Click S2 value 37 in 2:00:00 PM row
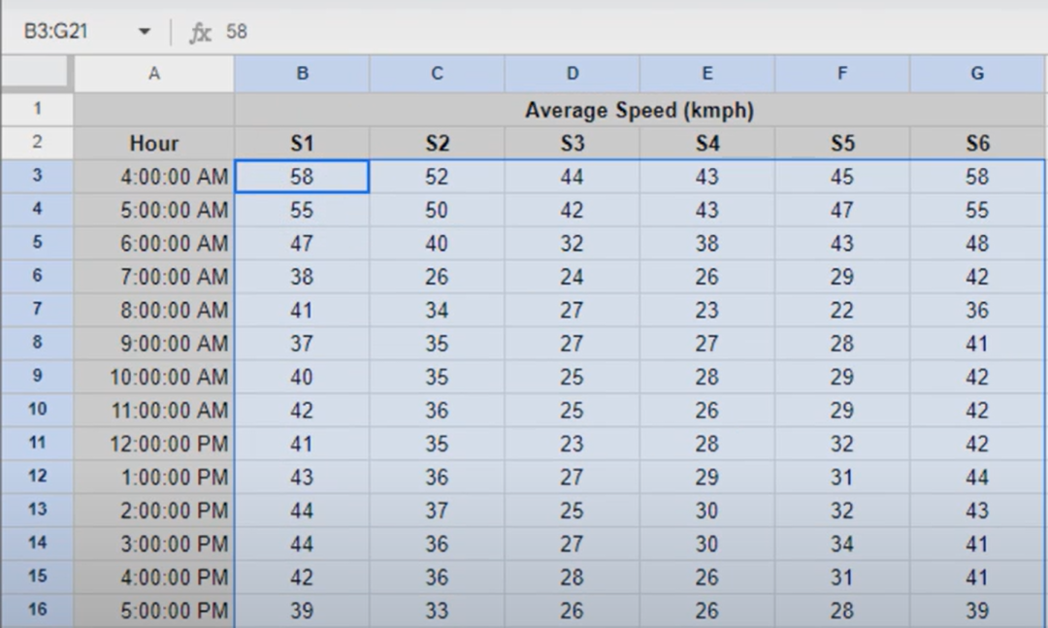Screen dimensions: 1048x628 point(437,511)
